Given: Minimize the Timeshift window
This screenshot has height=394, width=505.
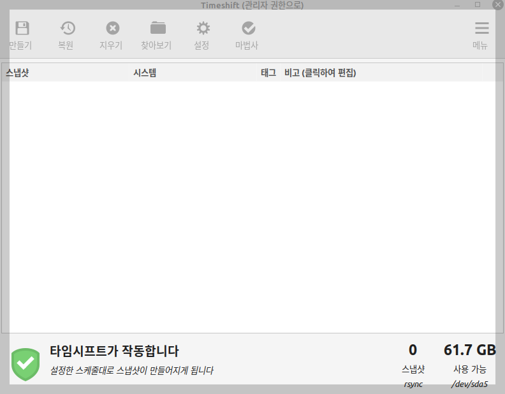Looking at the screenshot, I should pyautogui.click(x=457, y=5).
